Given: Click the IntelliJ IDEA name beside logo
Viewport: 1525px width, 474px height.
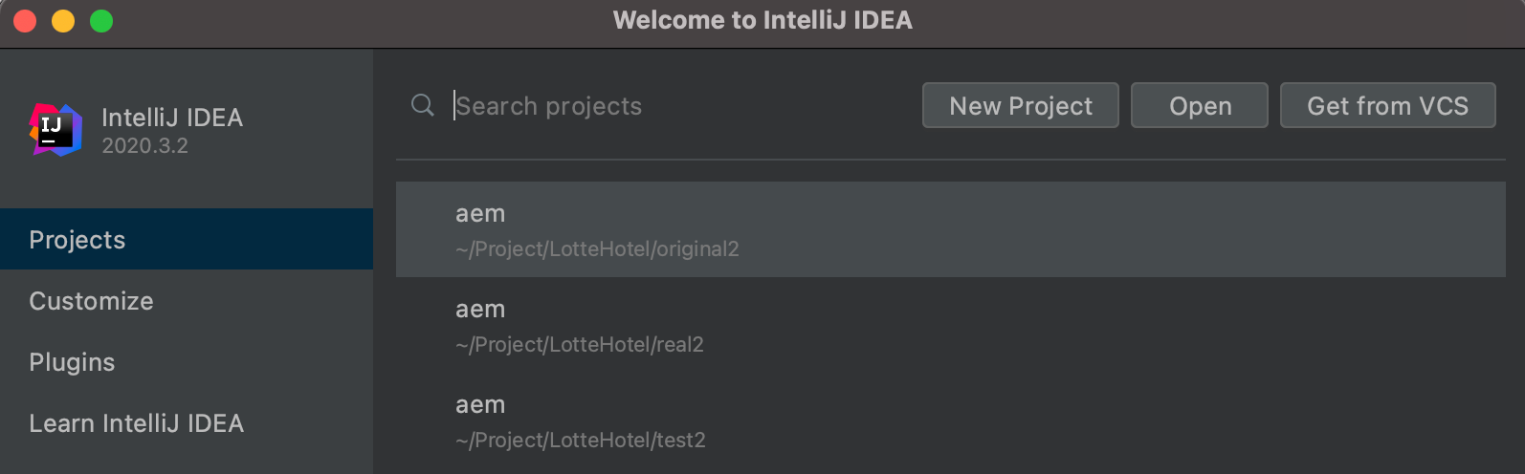Looking at the screenshot, I should tap(172, 118).
